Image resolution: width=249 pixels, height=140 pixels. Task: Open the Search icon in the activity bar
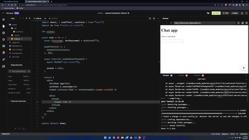tap(4, 33)
